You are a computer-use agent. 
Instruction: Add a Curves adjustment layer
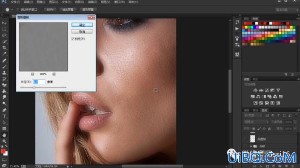point(267,90)
